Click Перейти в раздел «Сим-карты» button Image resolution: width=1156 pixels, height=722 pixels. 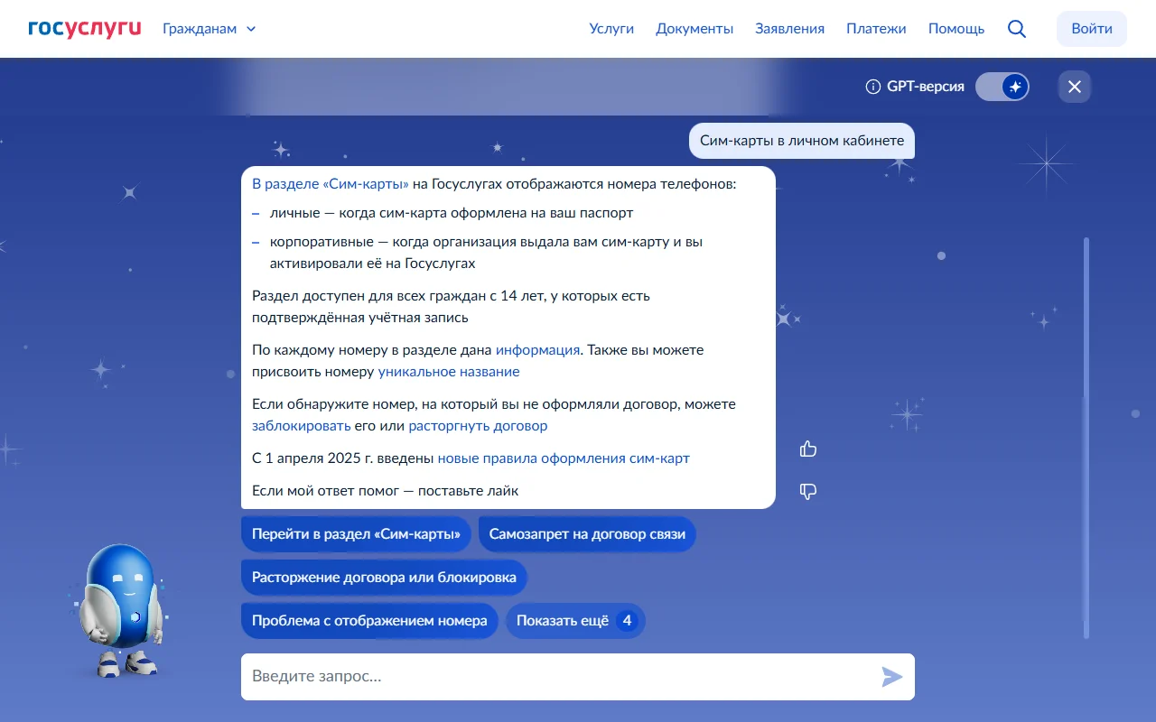click(357, 534)
